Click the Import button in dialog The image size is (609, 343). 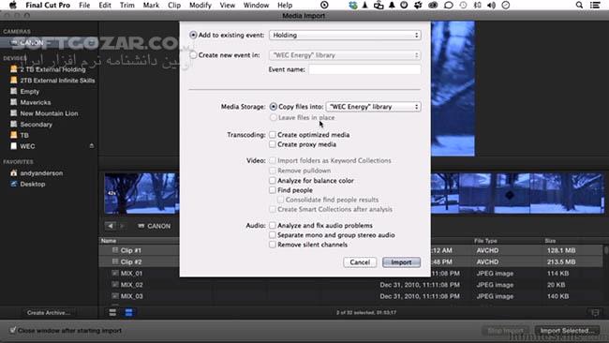coord(401,262)
